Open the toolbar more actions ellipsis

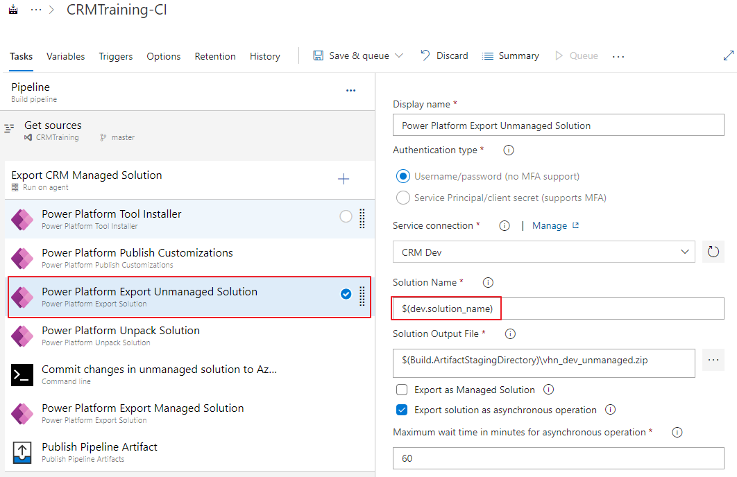tap(618, 56)
